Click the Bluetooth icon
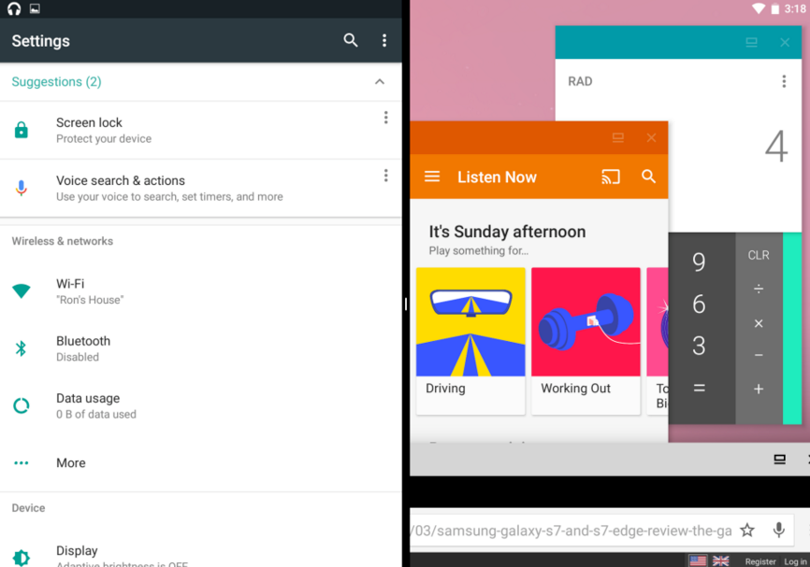This screenshot has height=567, width=810. (21, 348)
